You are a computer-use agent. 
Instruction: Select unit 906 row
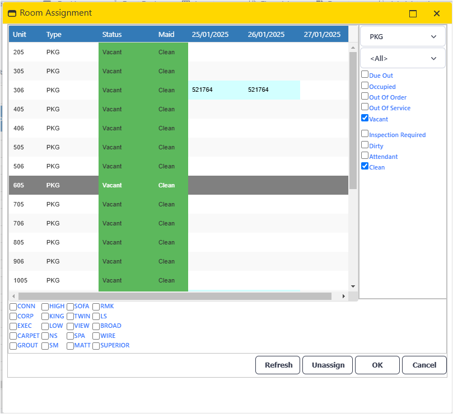click(x=179, y=261)
